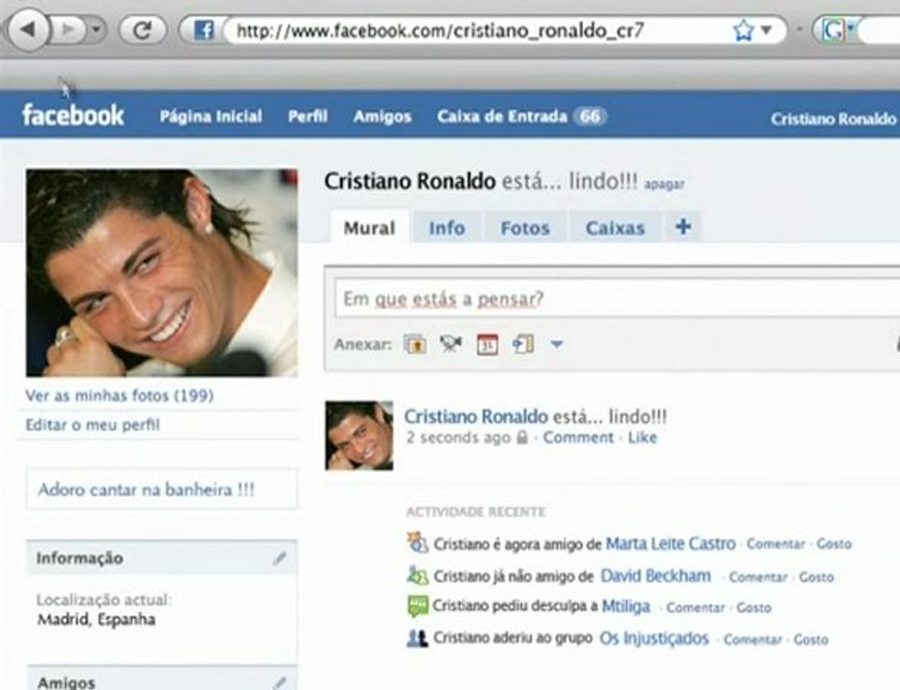Open 'Ver as minhas fotos (199)' link
This screenshot has width=900, height=690.
tap(120, 396)
